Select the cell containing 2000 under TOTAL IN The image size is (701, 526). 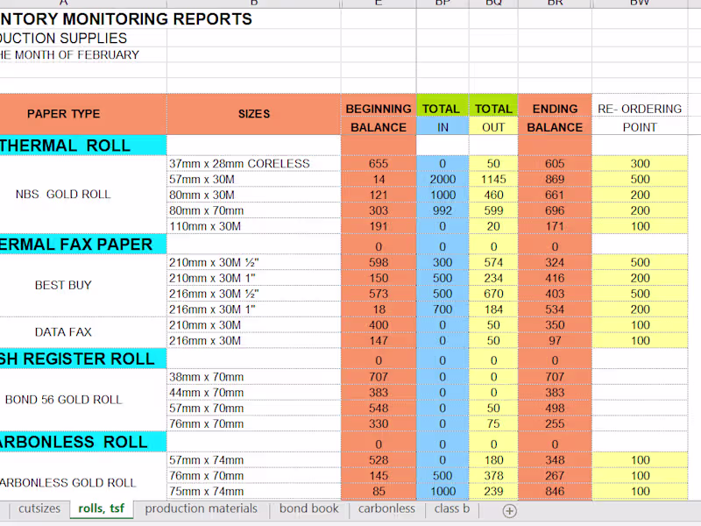442,179
